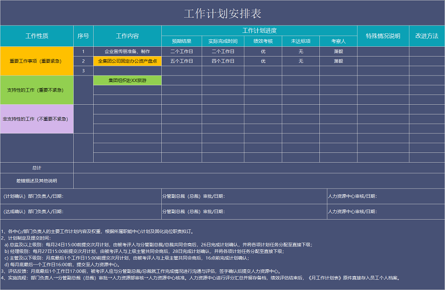This screenshot has width=445, height=290.
Task: Select the 未达标项 sub-header cell
Action: click(300, 41)
